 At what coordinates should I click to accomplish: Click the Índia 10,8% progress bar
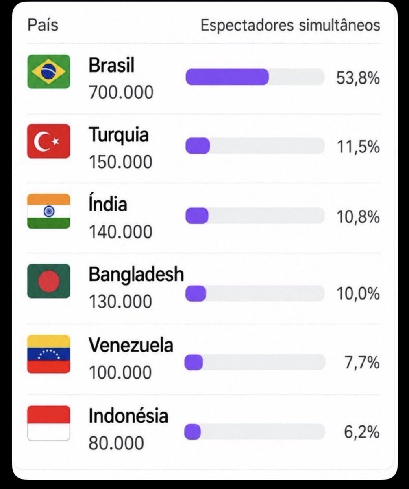pos(255,216)
